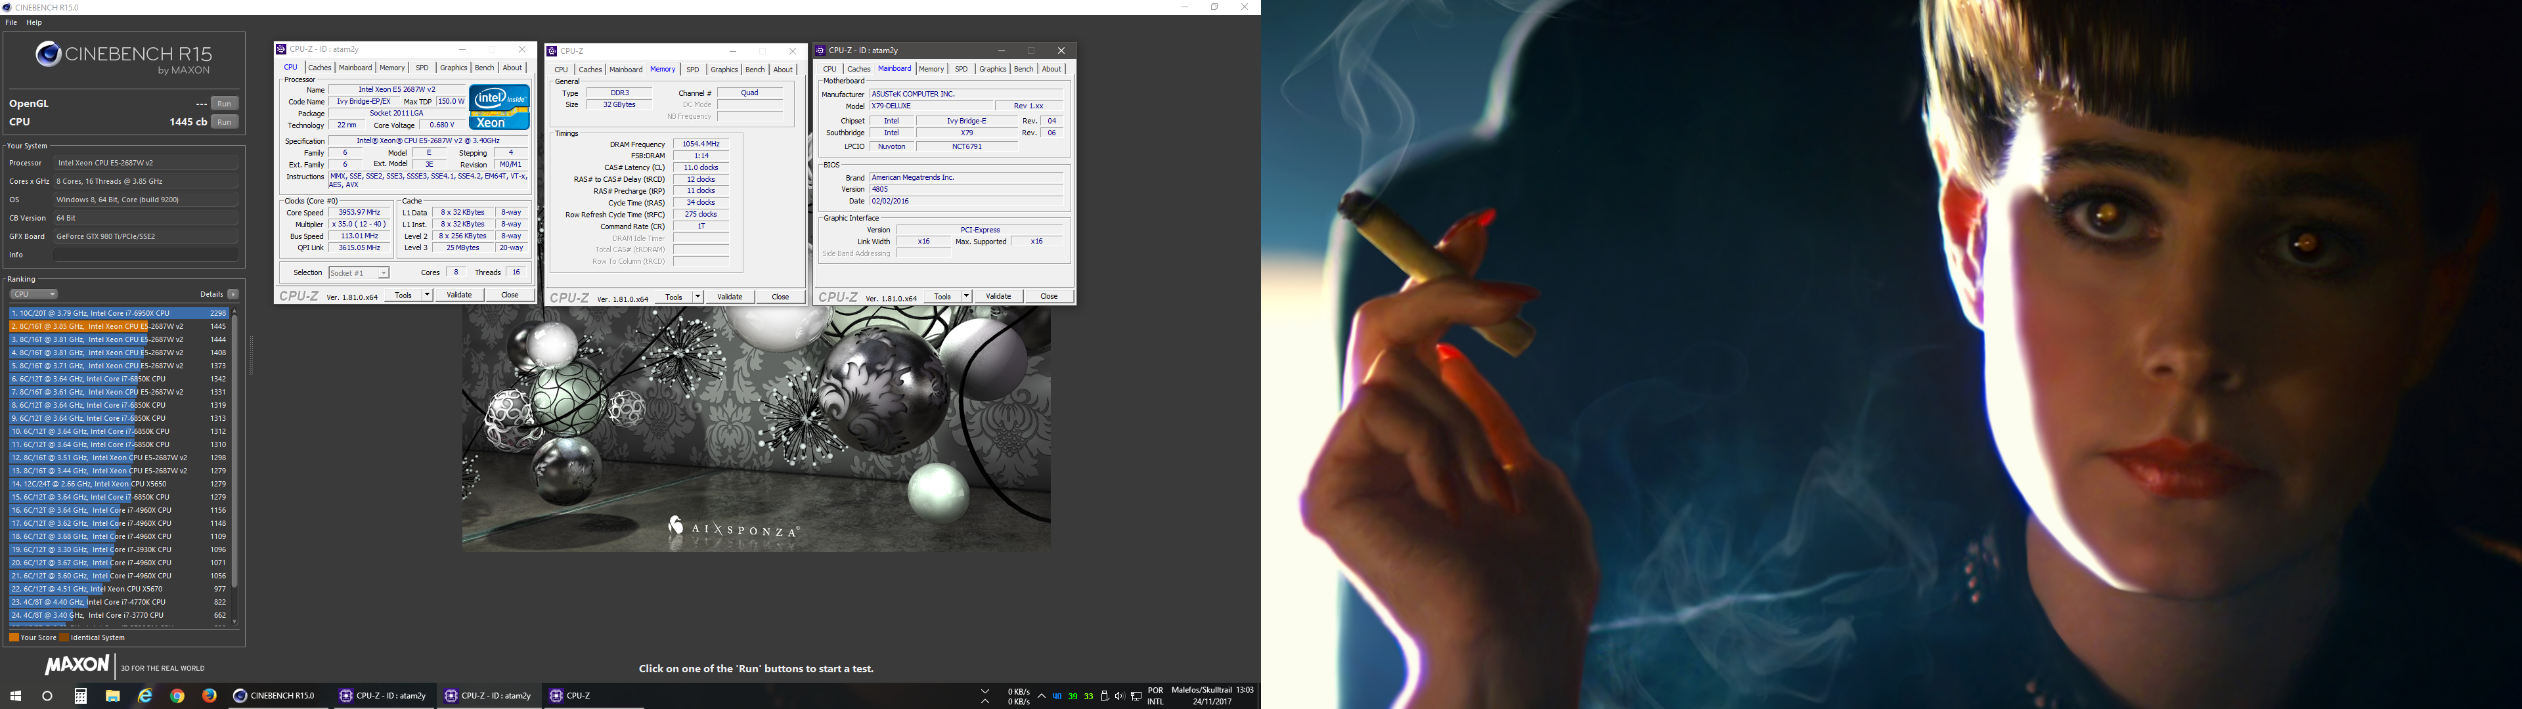The width and height of the screenshot is (2522, 709).
Task: Click the motherboard model X79-DELUXE field
Action: [x=930, y=106]
